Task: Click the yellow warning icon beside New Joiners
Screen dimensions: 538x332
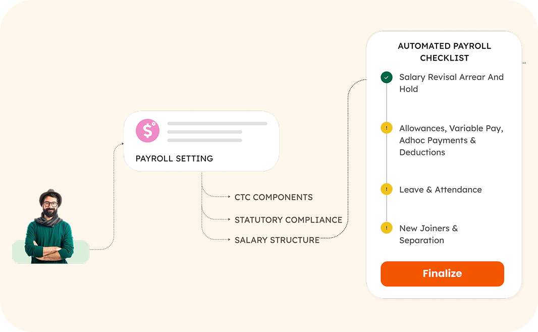Action: pyautogui.click(x=387, y=228)
